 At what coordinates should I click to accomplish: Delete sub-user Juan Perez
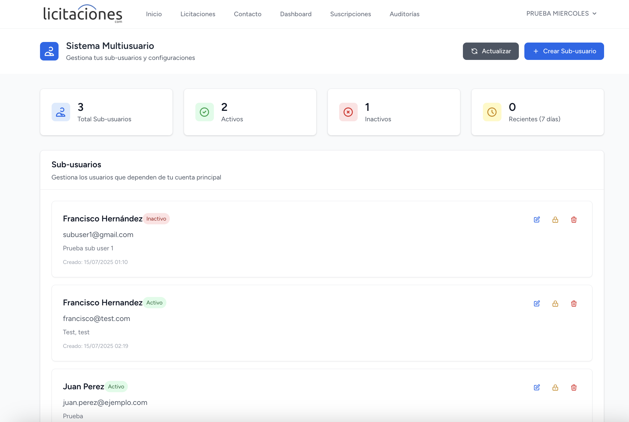(574, 388)
